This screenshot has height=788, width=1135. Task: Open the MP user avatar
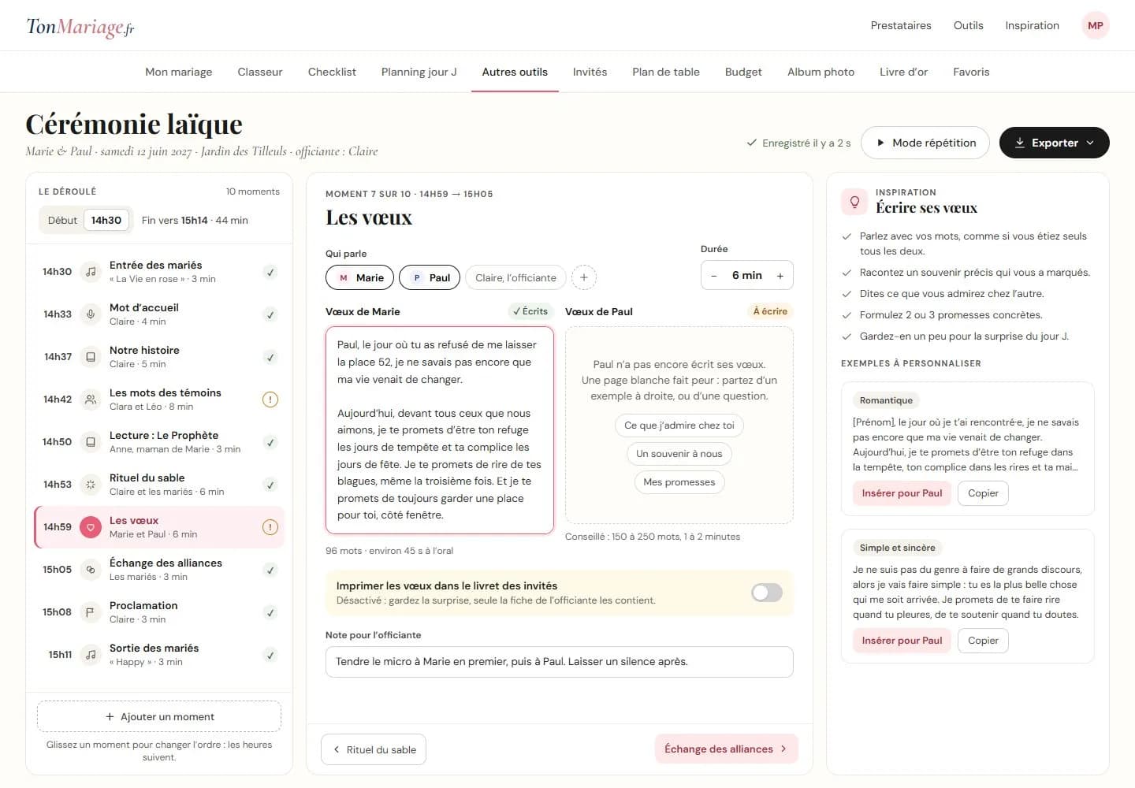click(x=1096, y=25)
